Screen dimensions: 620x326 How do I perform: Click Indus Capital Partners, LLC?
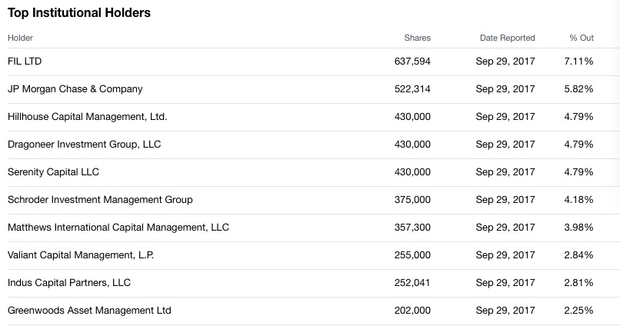69,283
